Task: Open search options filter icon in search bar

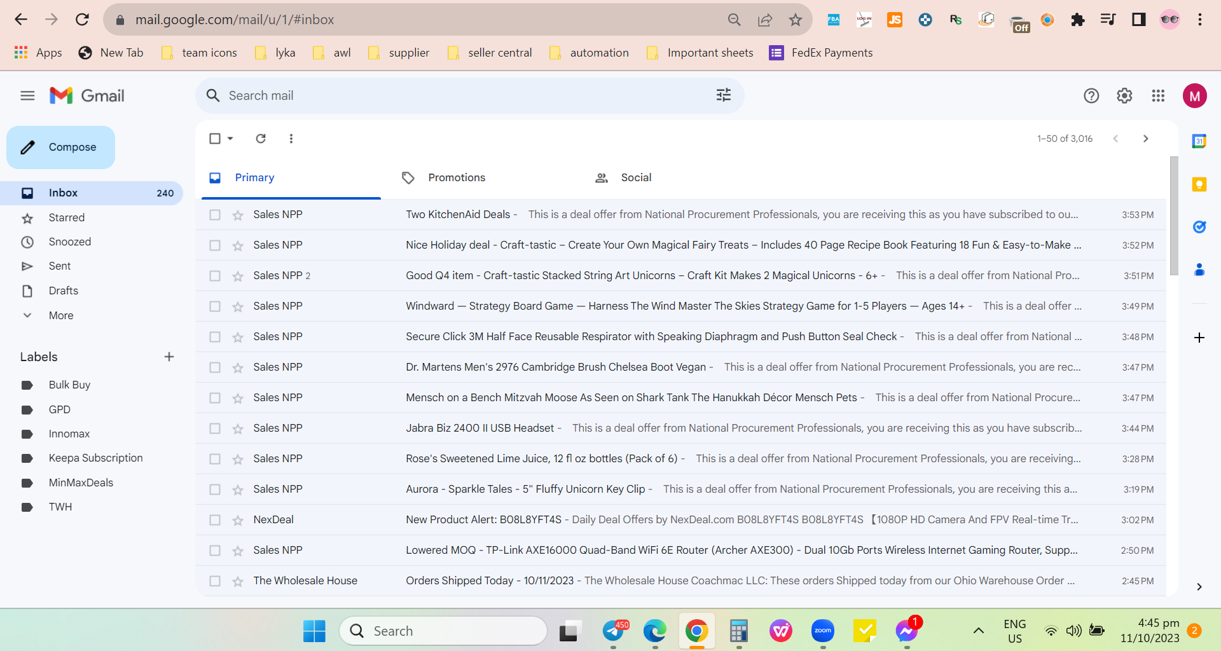Action: [x=724, y=95]
